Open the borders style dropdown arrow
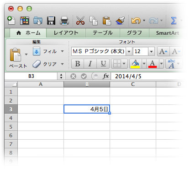This screenshot has height=169, width=190. pos(124,64)
